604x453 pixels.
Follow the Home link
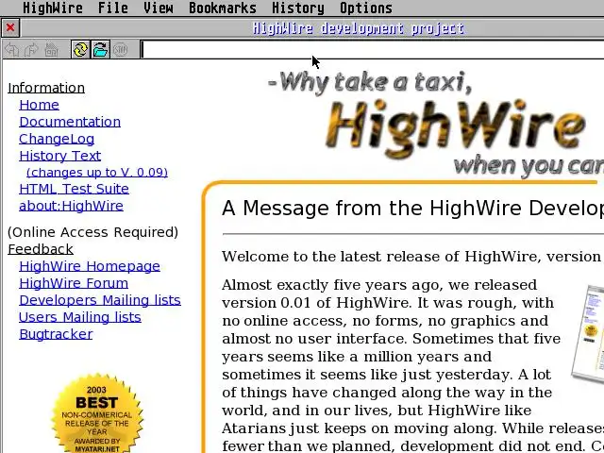(x=39, y=105)
